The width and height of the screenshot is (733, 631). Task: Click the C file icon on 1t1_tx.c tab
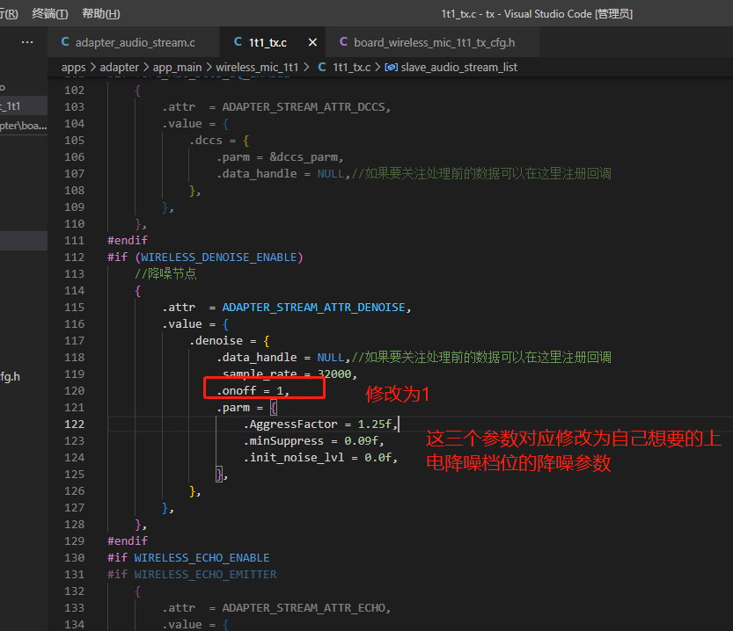coord(238,42)
